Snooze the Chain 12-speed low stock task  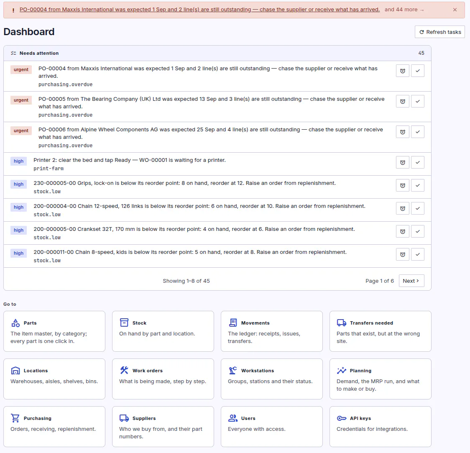(403, 208)
